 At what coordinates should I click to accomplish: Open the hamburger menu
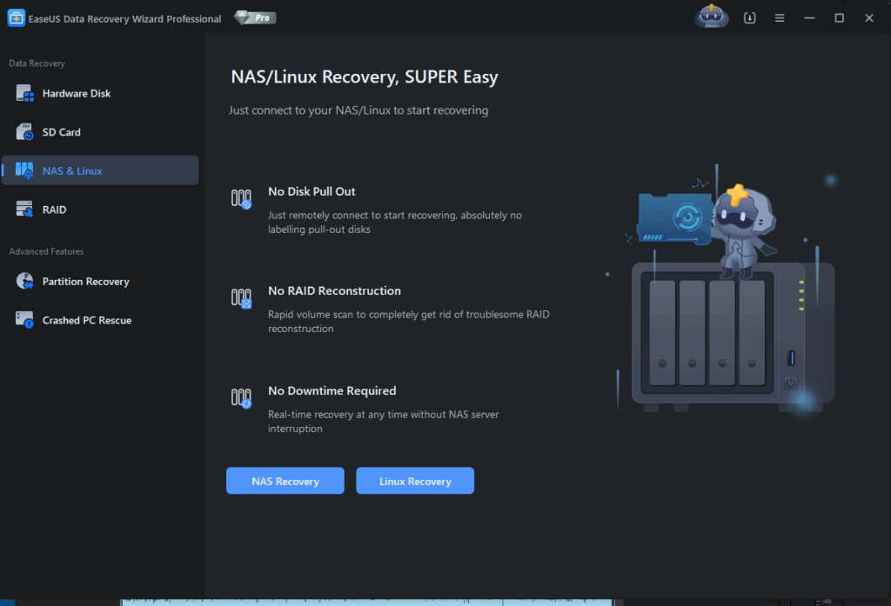(x=780, y=18)
